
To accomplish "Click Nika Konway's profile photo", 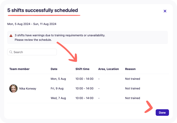I will [x=13, y=89].
